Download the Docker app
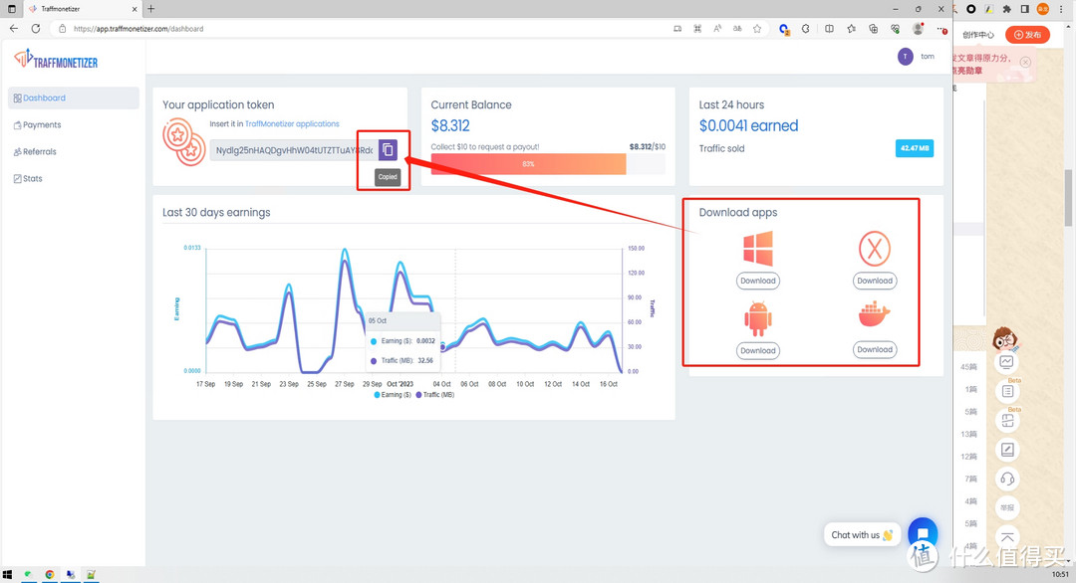 coord(874,349)
